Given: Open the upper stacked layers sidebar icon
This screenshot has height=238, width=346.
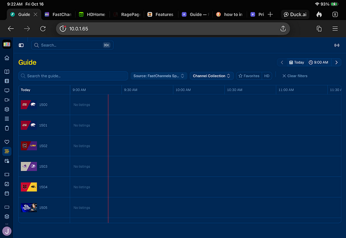Looking at the screenshot, I should click(x=7, y=109).
